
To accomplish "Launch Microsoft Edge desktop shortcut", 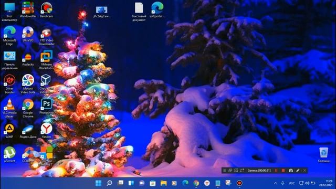I will (x=9, y=36).
